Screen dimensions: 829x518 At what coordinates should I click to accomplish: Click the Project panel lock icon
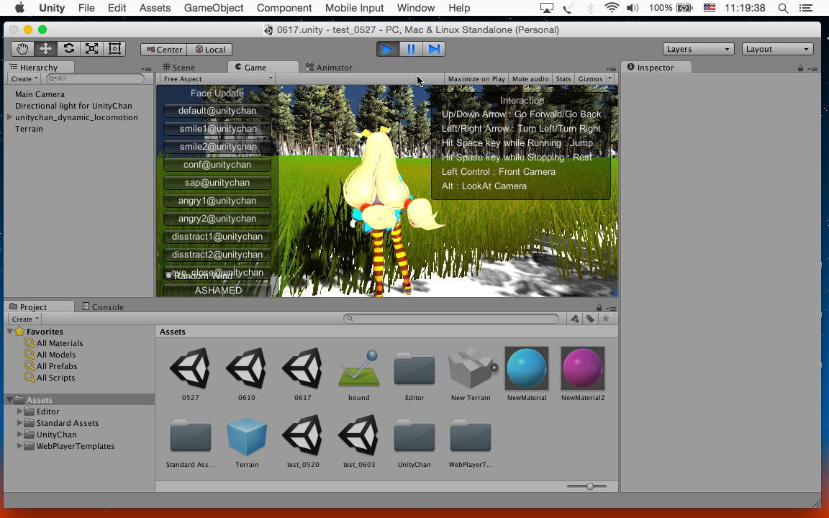click(x=599, y=307)
